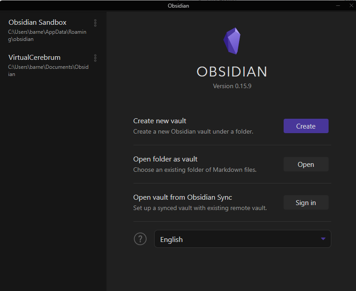The image size is (356, 291).
Task: Click 'Create a new Obsidian vault under a folder' text
Action: [x=193, y=131]
